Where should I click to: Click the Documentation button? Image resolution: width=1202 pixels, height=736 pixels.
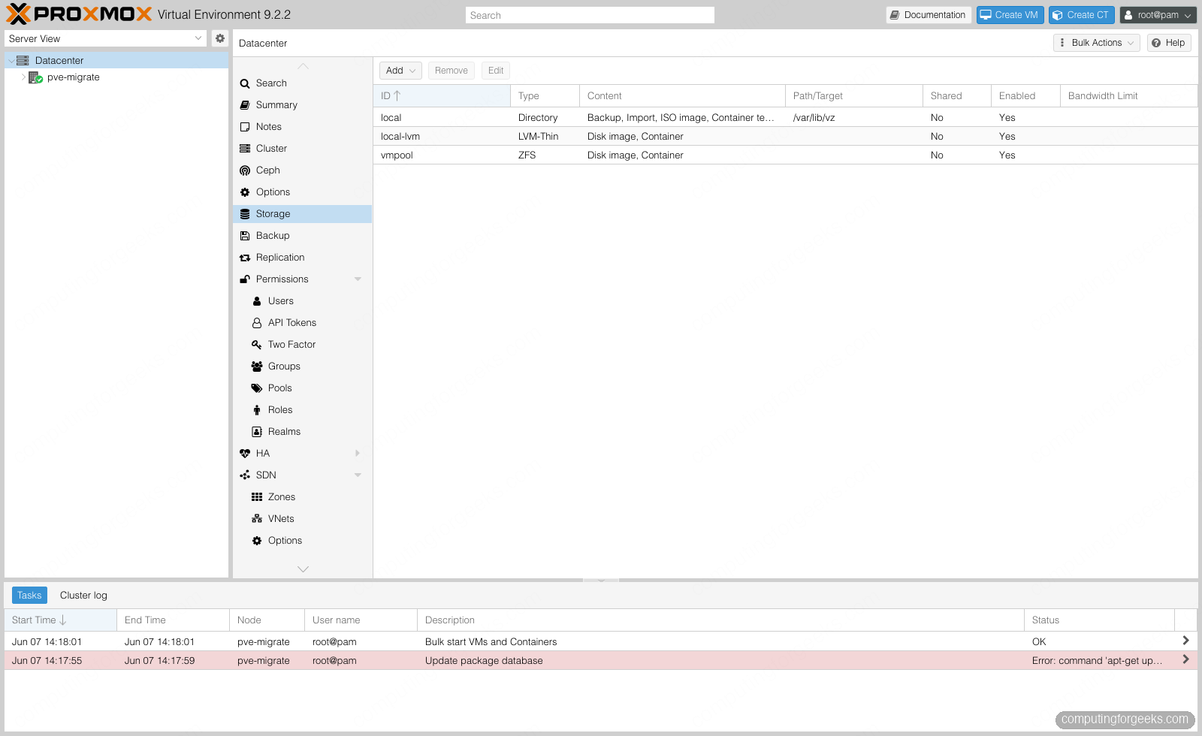click(929, 15)
